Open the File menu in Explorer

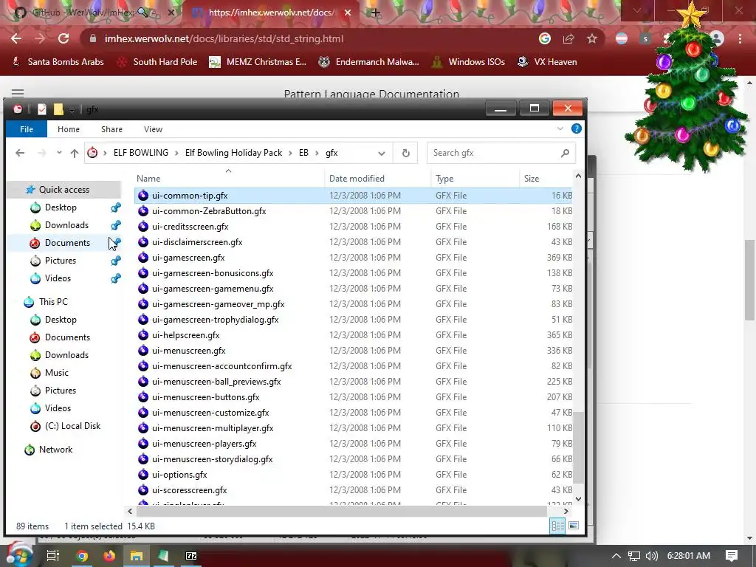pyautogui.click(x=27, y=129)
